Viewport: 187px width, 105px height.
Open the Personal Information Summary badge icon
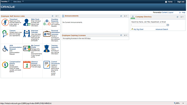click(x=47, y=34)
